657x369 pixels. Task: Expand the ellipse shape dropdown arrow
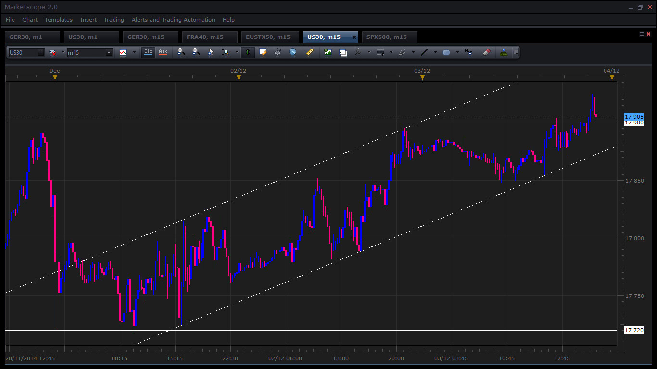click(457, 52)
